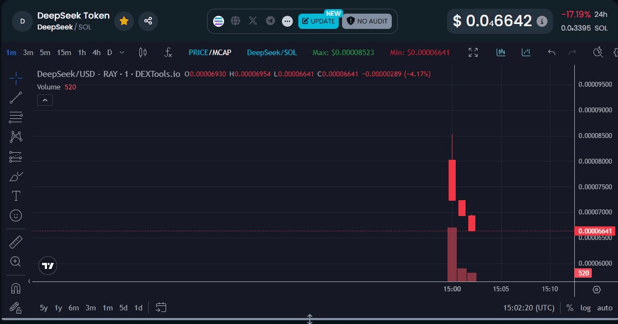The image size is (618, 324).
Task: Select the D daily chart interval
Action: [x=110, y=52]
